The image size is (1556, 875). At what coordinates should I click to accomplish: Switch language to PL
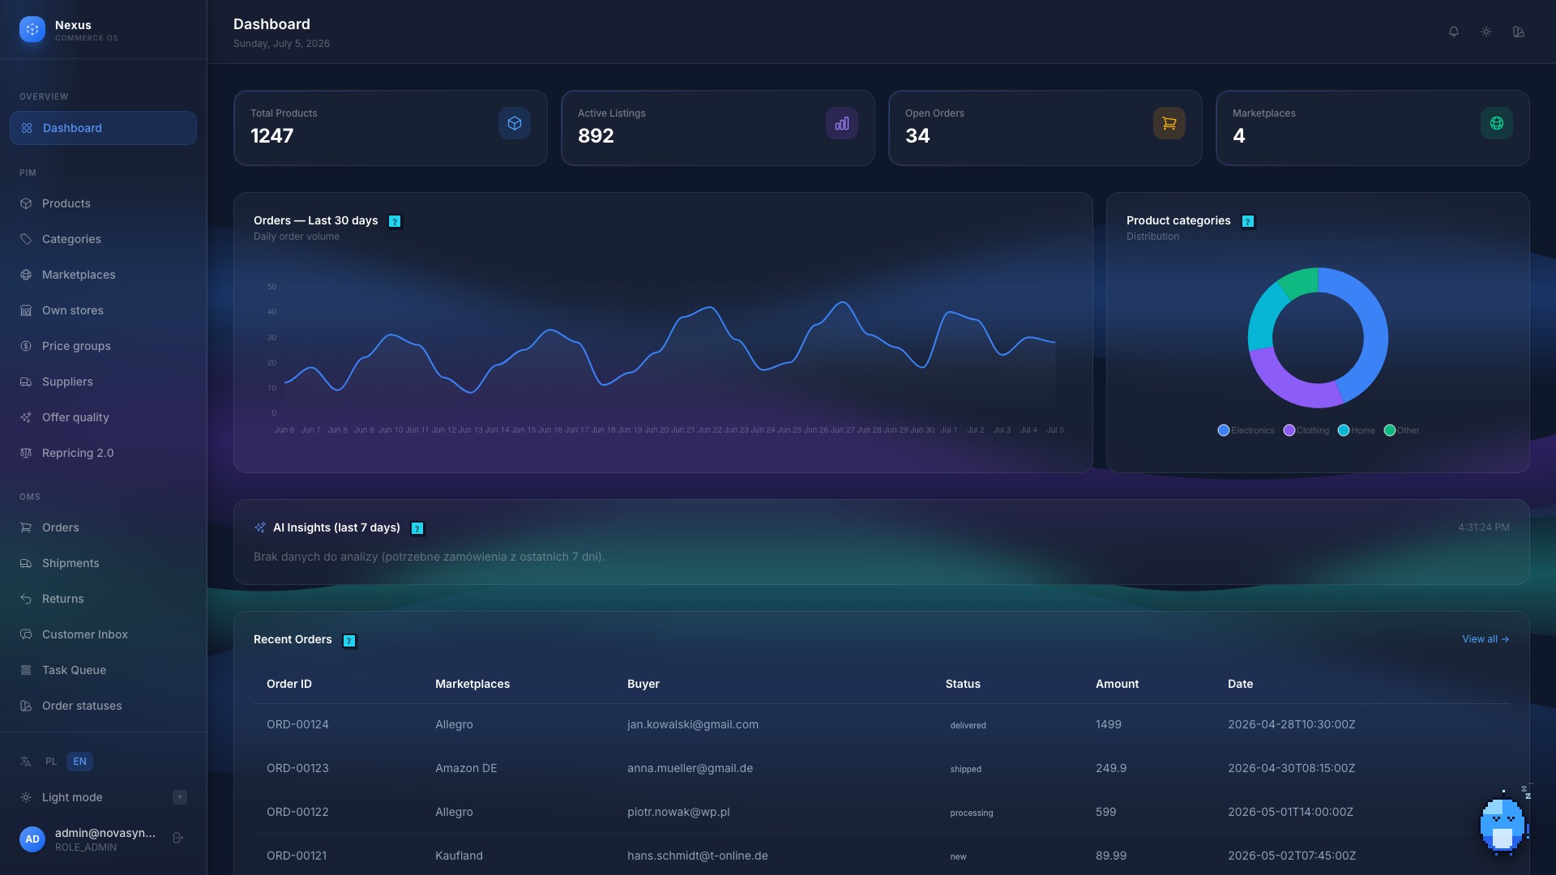click(51, 762)
